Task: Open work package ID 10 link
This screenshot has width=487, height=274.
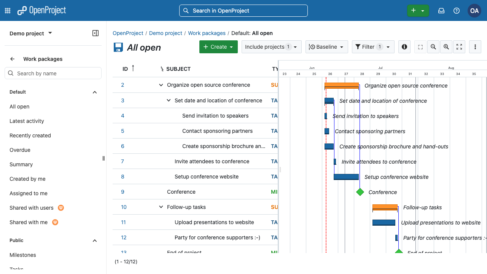Action: pyautogui.click(x=124, y=207)
